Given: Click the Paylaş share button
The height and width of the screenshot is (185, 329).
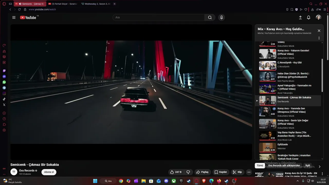Looking at the screenshot, I should (x=203, y=172).
